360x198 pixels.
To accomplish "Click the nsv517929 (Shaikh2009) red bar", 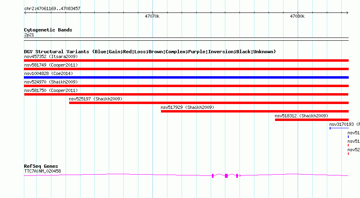I will [255, 111].
